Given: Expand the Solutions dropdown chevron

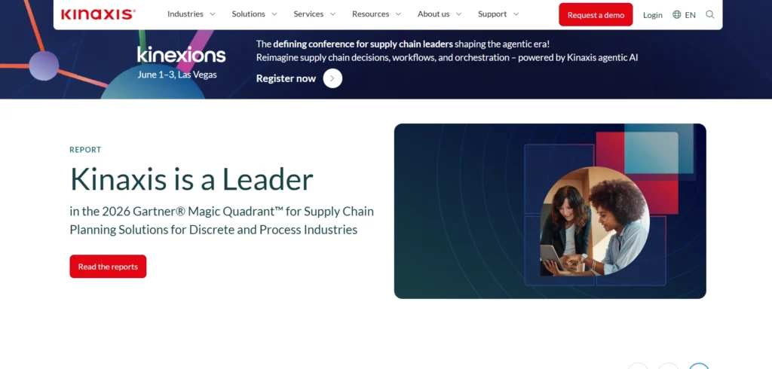Looking at the screenshot, I should coord(274,14).
